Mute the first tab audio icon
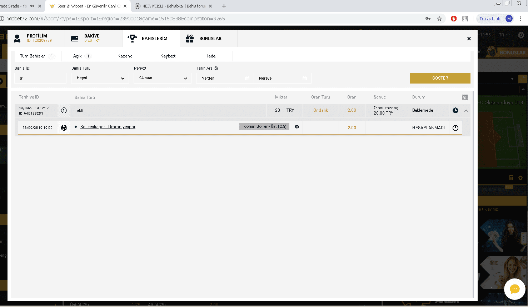 (x=32, y=6)
